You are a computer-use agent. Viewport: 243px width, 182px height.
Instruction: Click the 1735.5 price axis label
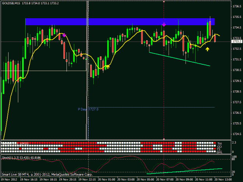237,17
